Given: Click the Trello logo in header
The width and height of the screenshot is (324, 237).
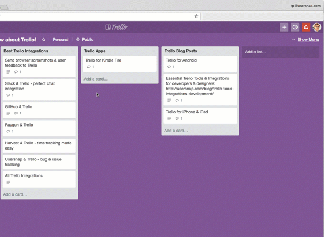Looking at the screenshot, I should point(117,27).
